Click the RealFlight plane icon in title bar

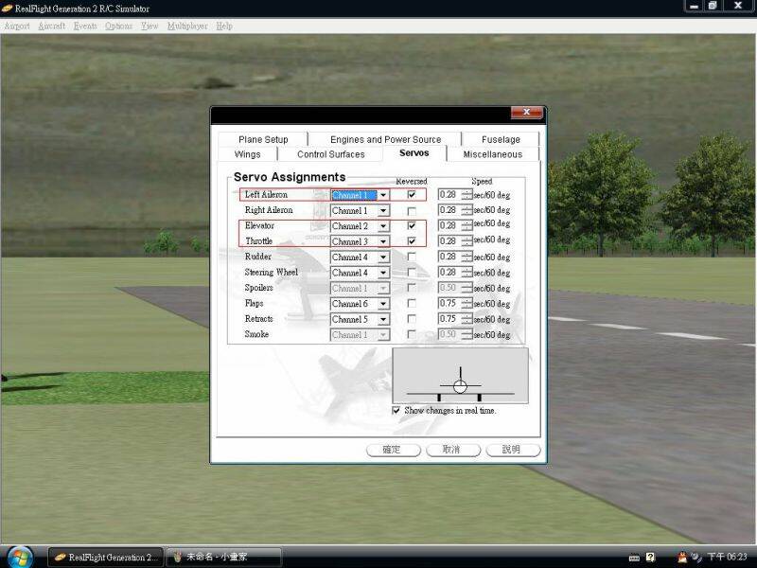[x=7, y=9]
